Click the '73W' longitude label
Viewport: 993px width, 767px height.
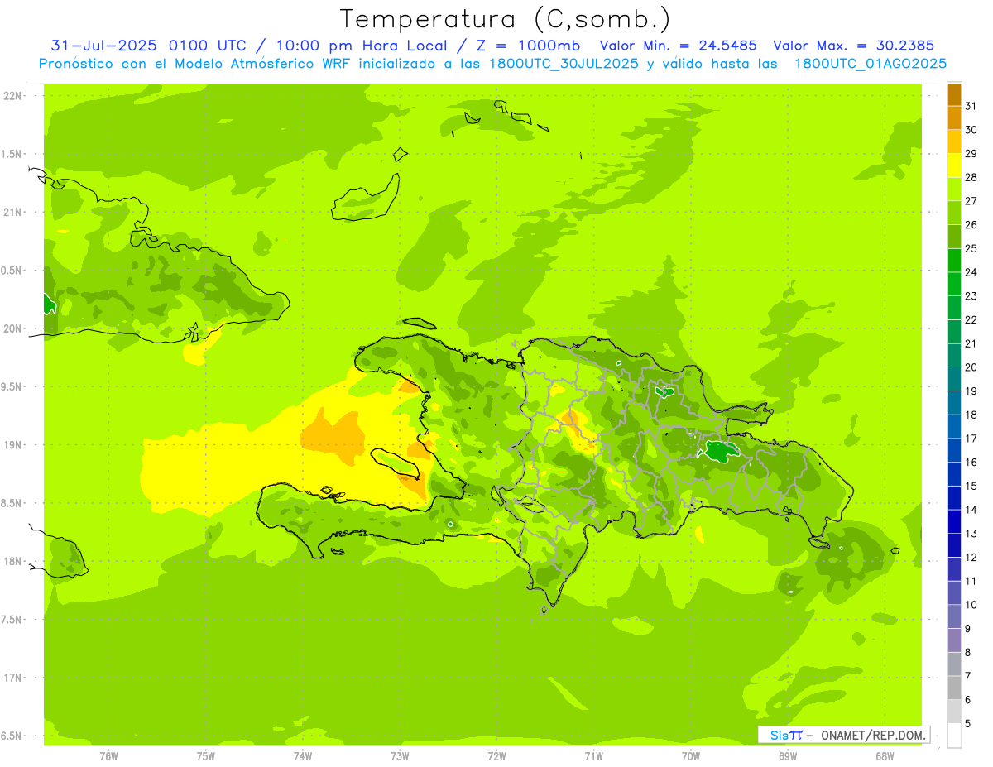(400, 755)
